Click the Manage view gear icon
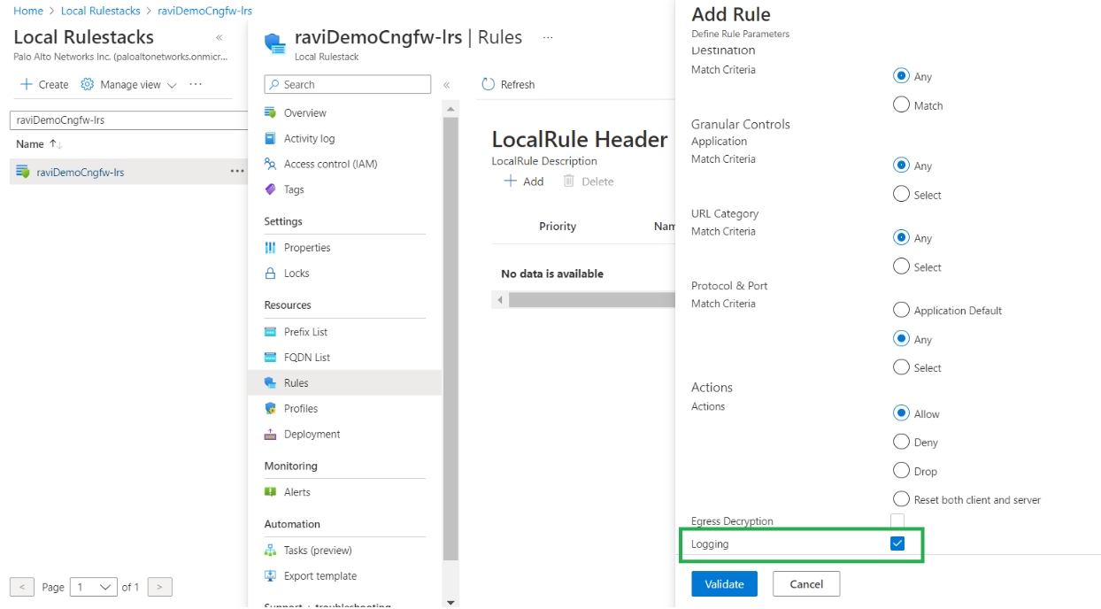This screenshot has width=1101, height=609. pos(87,85)
